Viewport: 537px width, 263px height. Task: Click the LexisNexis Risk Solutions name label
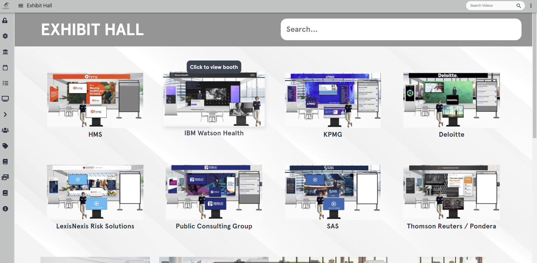point(95,226)
